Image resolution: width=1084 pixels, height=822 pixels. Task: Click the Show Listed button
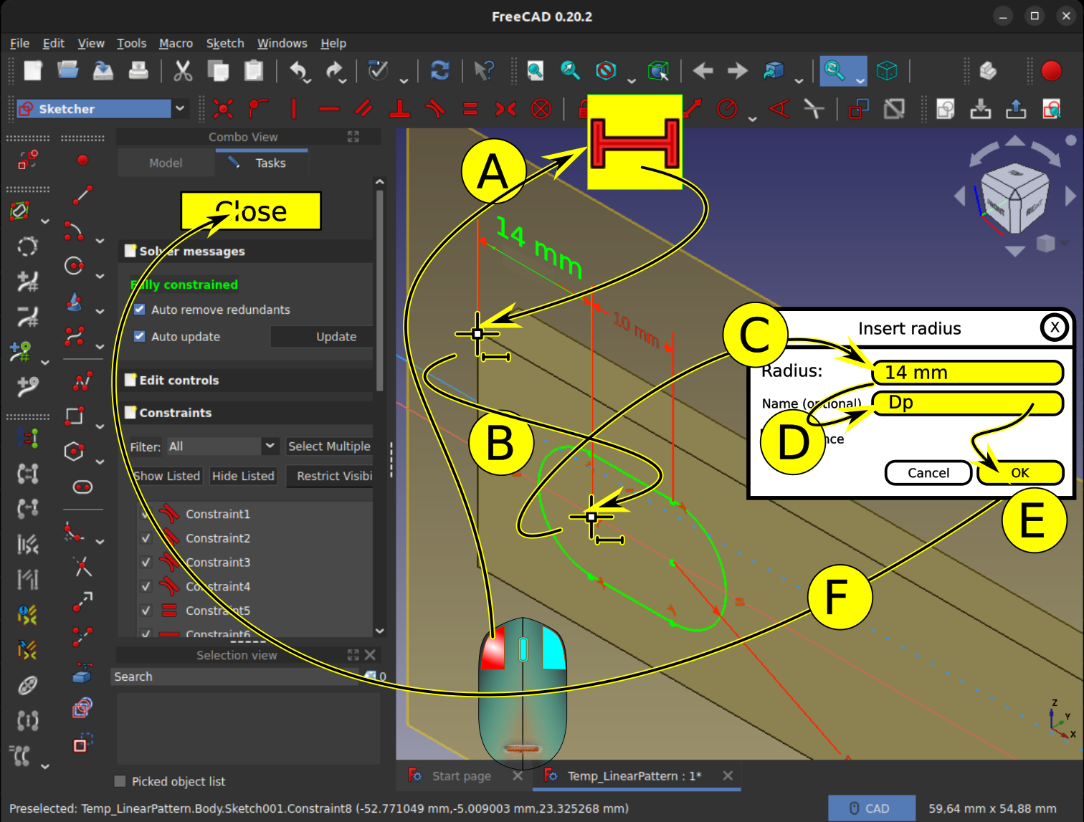(x=167, y=476)
